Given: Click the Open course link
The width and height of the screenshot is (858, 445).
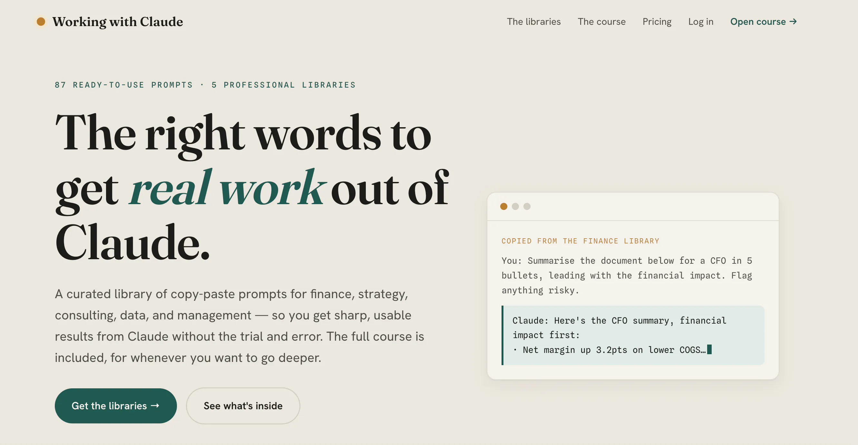Looking at the screenshot, I should pyautogui.click(x=764, y=22).
